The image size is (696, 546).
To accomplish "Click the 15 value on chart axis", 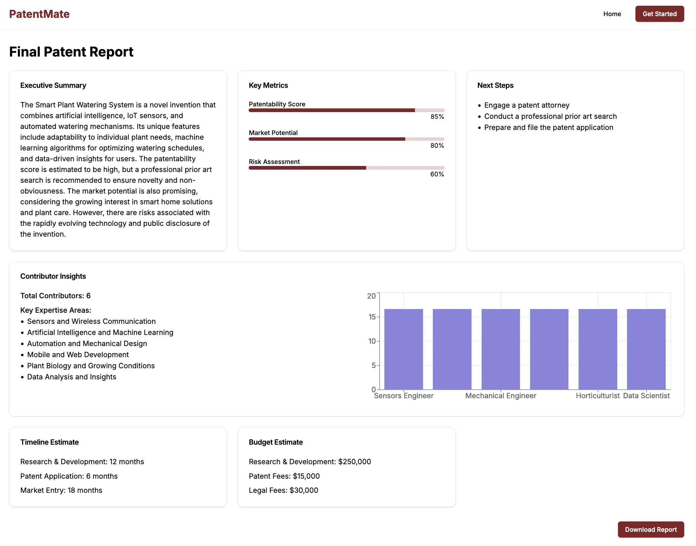I will tap(372, 317).
